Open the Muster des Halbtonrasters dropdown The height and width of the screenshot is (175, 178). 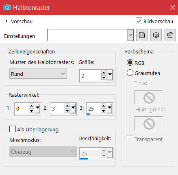pos(38,74)
